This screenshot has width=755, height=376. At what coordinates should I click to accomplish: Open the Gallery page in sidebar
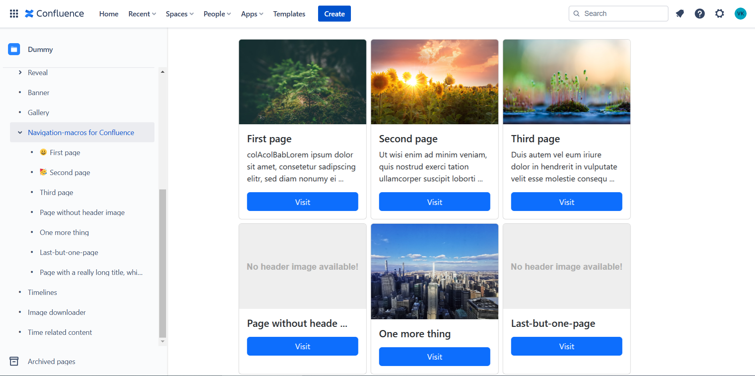pyautogui.click(x=38, y=112)
